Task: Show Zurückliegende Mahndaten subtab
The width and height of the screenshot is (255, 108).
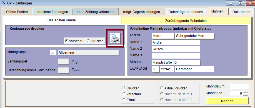Action: tap(186, 21)
